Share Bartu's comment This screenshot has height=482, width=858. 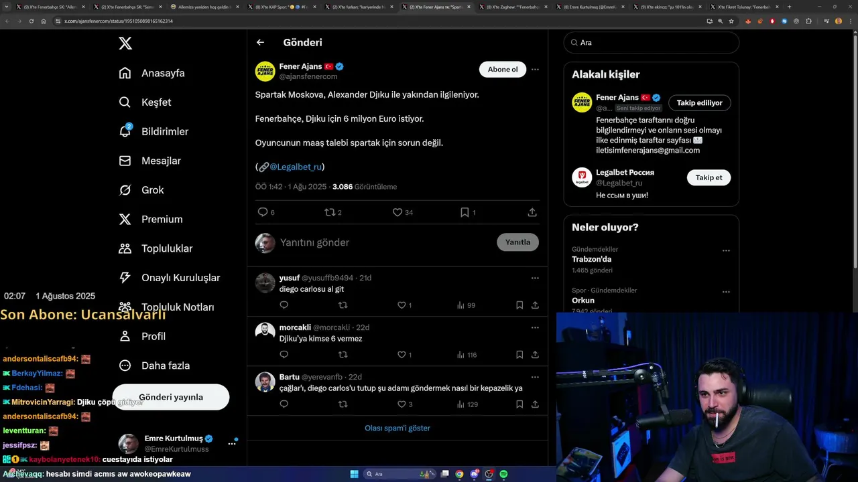tap(535, 404)
